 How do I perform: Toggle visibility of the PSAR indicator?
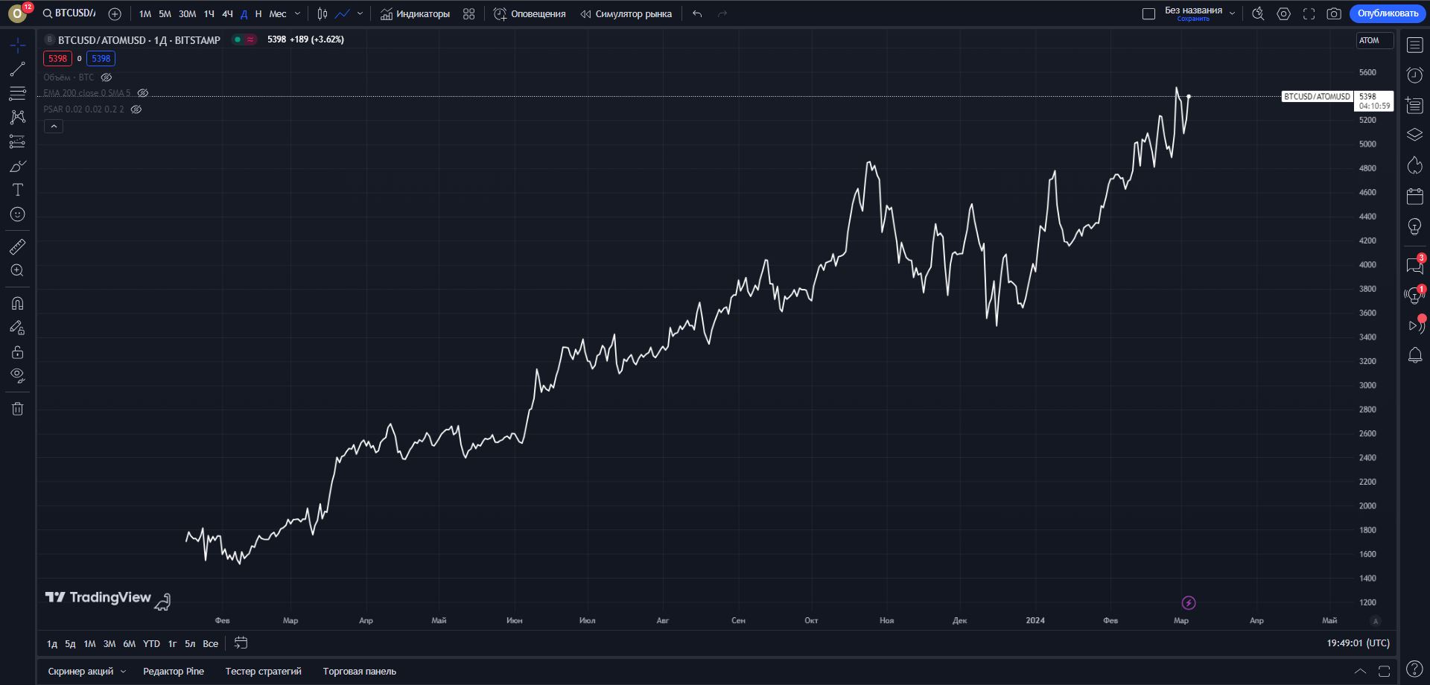[136, 109]
